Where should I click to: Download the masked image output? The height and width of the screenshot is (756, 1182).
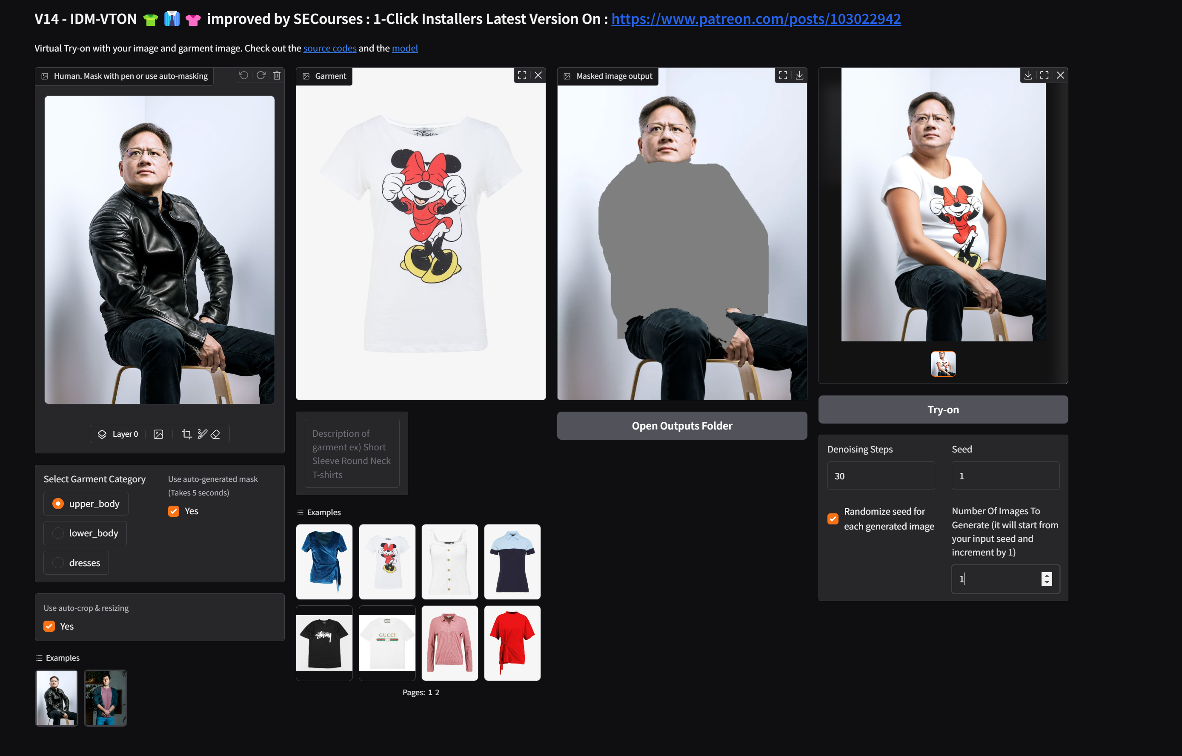point(799,75)
